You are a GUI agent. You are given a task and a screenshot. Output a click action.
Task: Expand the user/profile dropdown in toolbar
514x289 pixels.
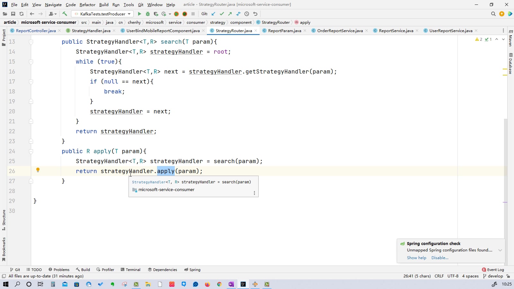[x=53, y=14]
